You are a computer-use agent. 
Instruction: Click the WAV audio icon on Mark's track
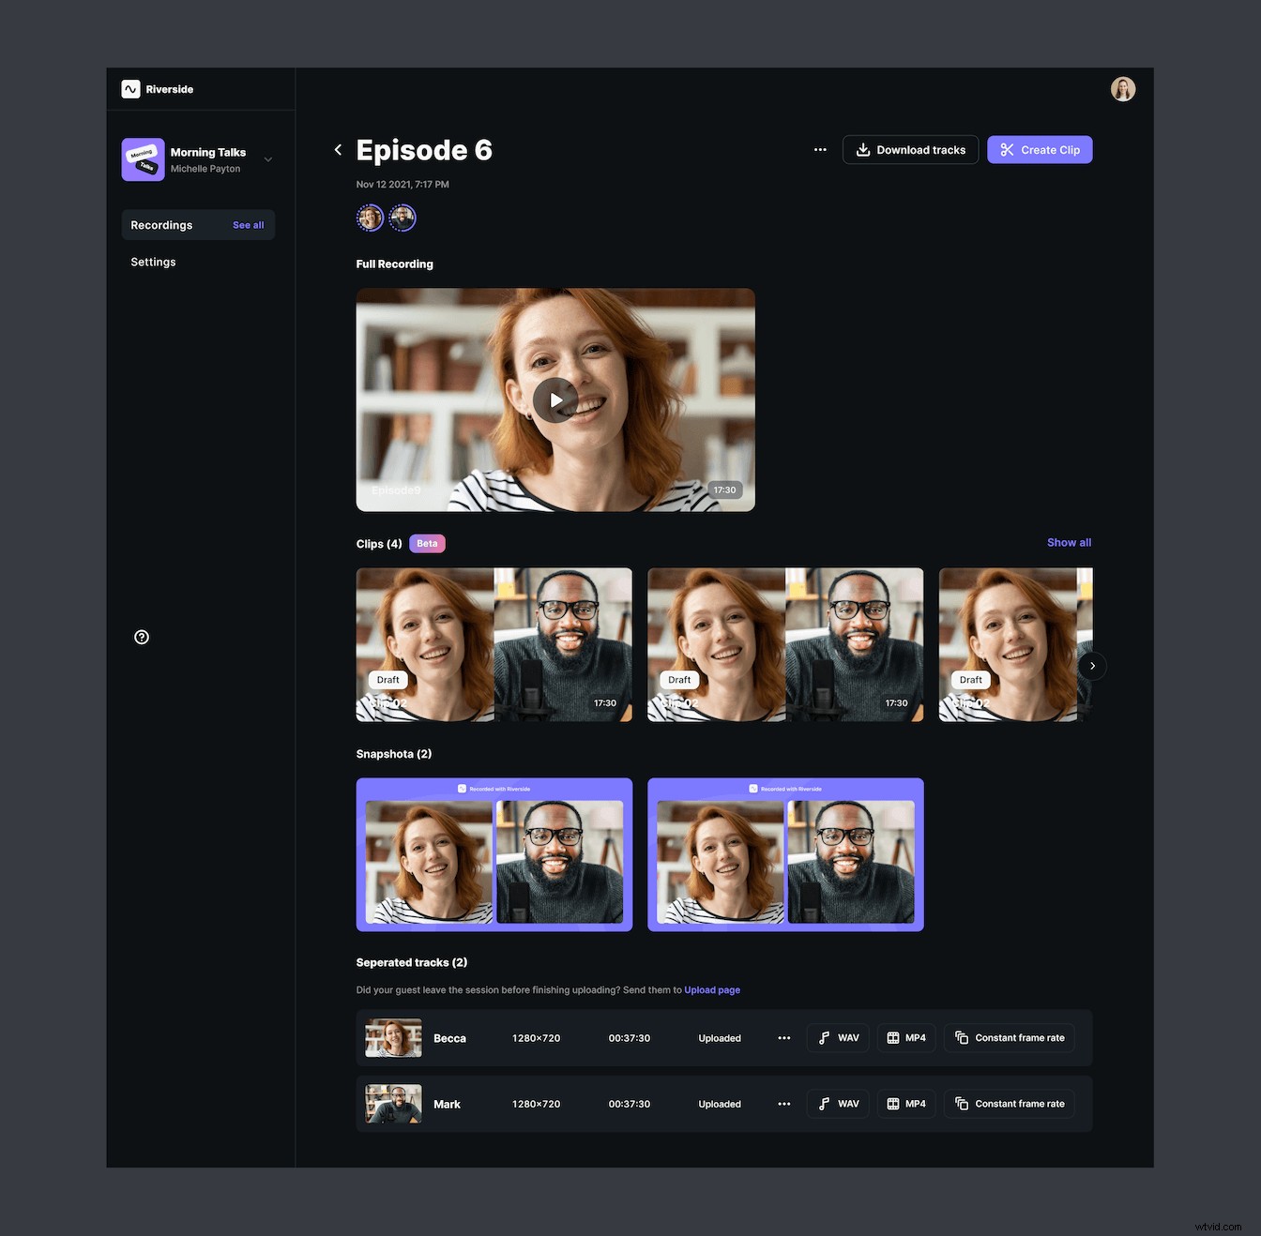tap(824, 1104)
